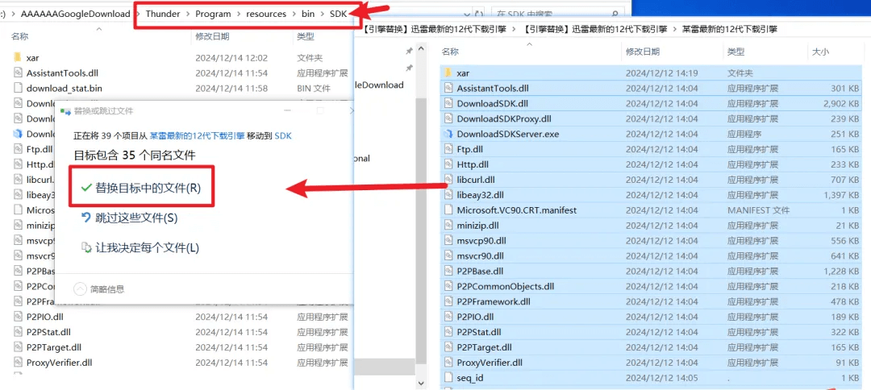Select Http.dll name in right window
This screenshot has width=871, height=390.
471,164
